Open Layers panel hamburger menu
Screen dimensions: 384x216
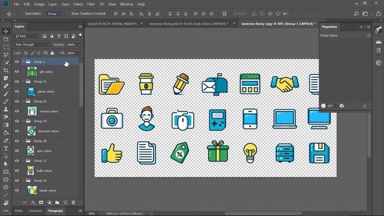click(80, 26)
